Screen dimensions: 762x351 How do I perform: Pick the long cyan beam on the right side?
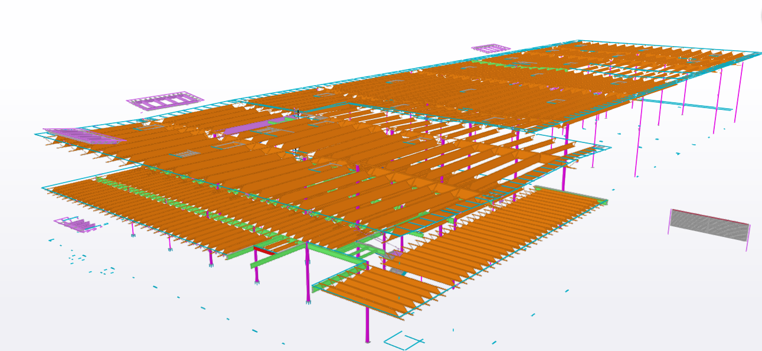coord(685,105)
